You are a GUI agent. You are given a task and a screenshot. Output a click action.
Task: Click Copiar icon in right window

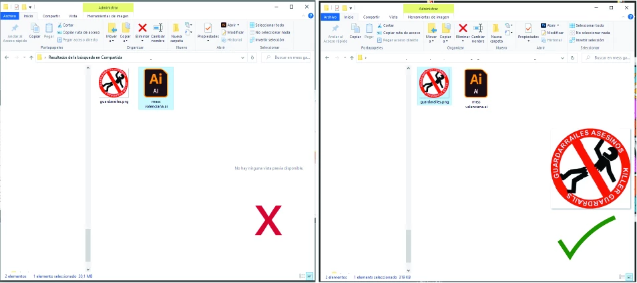tap(355, 28)
